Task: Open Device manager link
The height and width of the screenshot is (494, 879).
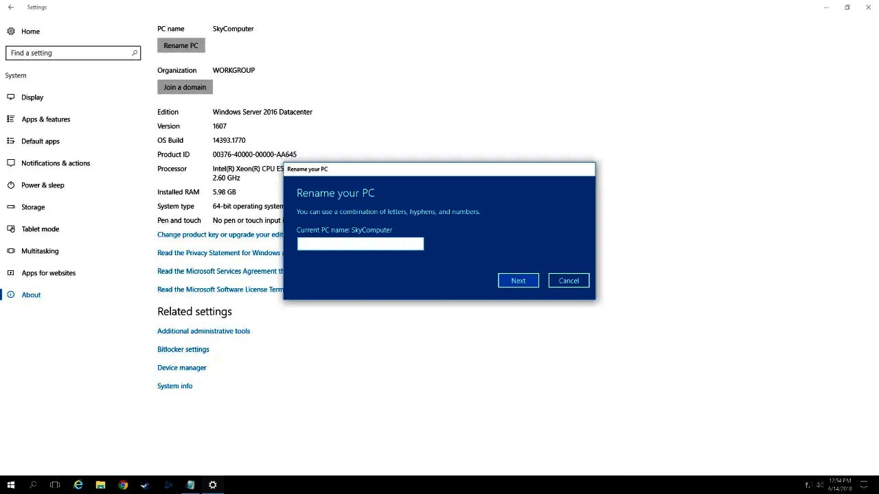Action: [182, 368]
